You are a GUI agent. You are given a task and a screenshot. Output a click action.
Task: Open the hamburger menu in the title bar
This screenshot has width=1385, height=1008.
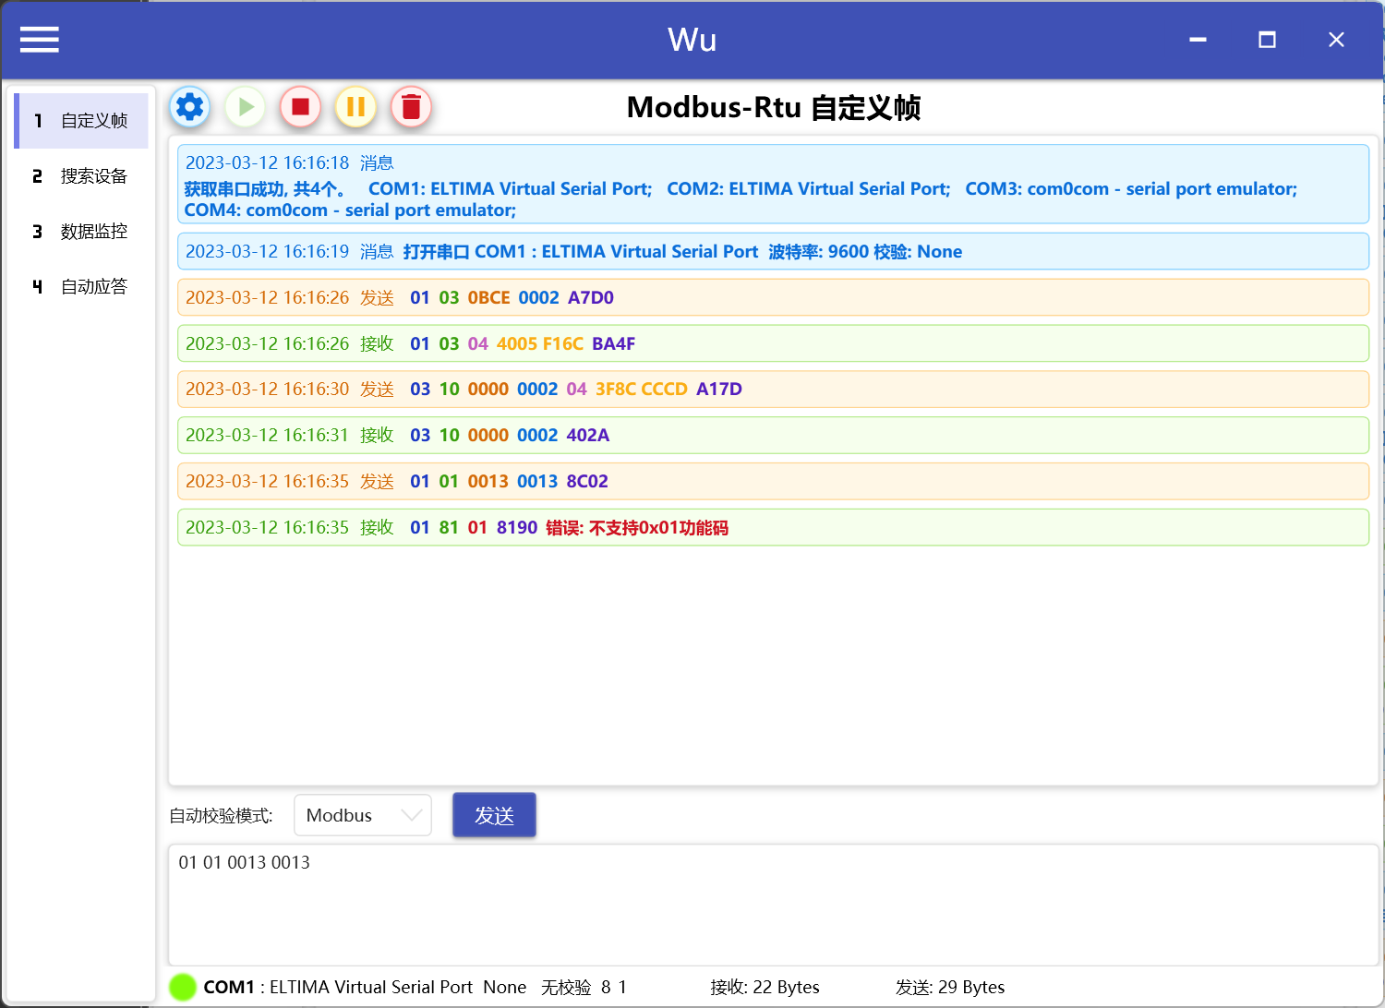point(39,39)
